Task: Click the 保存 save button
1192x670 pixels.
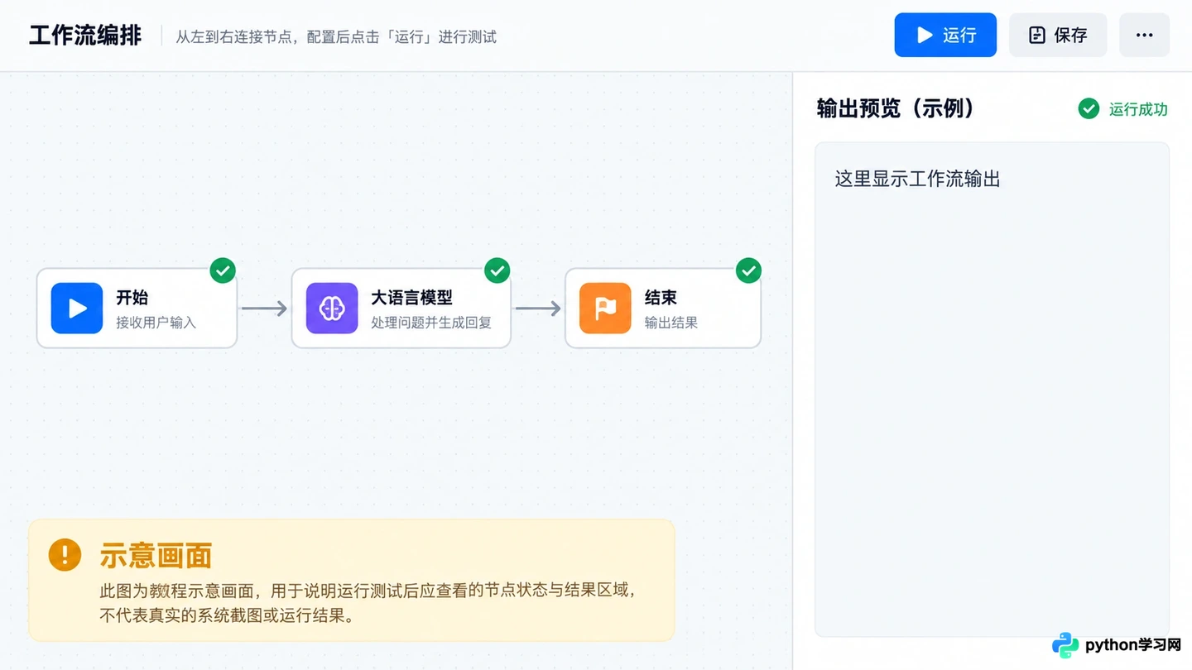Action: coord(1058,35)
